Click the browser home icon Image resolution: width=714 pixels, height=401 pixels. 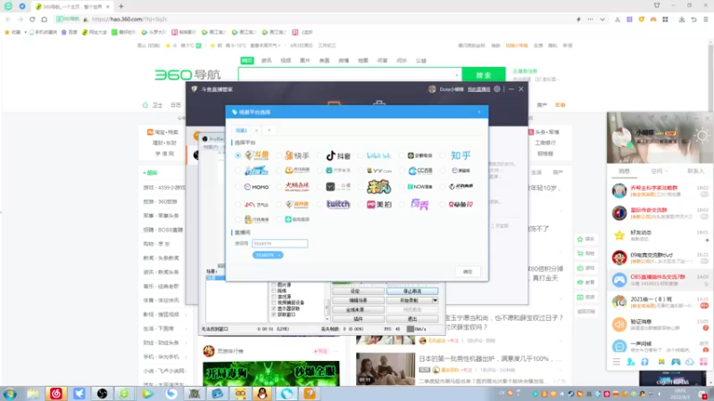(44, 19)
